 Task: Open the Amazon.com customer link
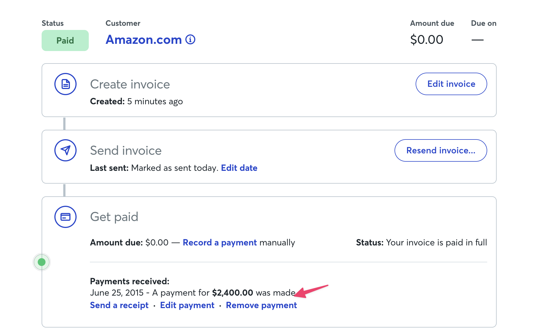144,40
